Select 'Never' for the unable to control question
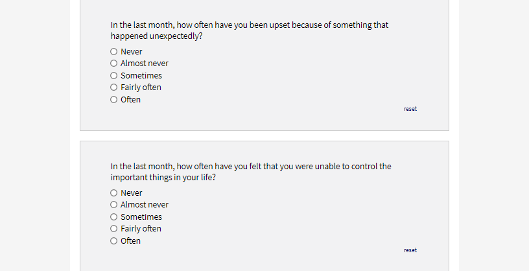 [x=113, y=193]
